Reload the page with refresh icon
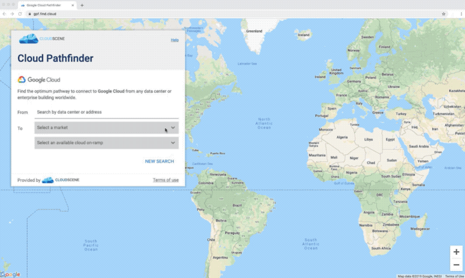 [20, 14]
